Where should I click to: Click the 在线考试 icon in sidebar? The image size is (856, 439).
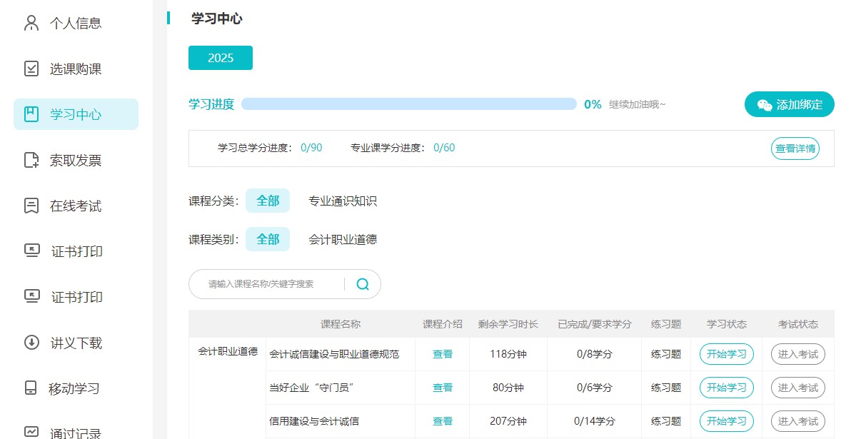(x=31, y=206)
